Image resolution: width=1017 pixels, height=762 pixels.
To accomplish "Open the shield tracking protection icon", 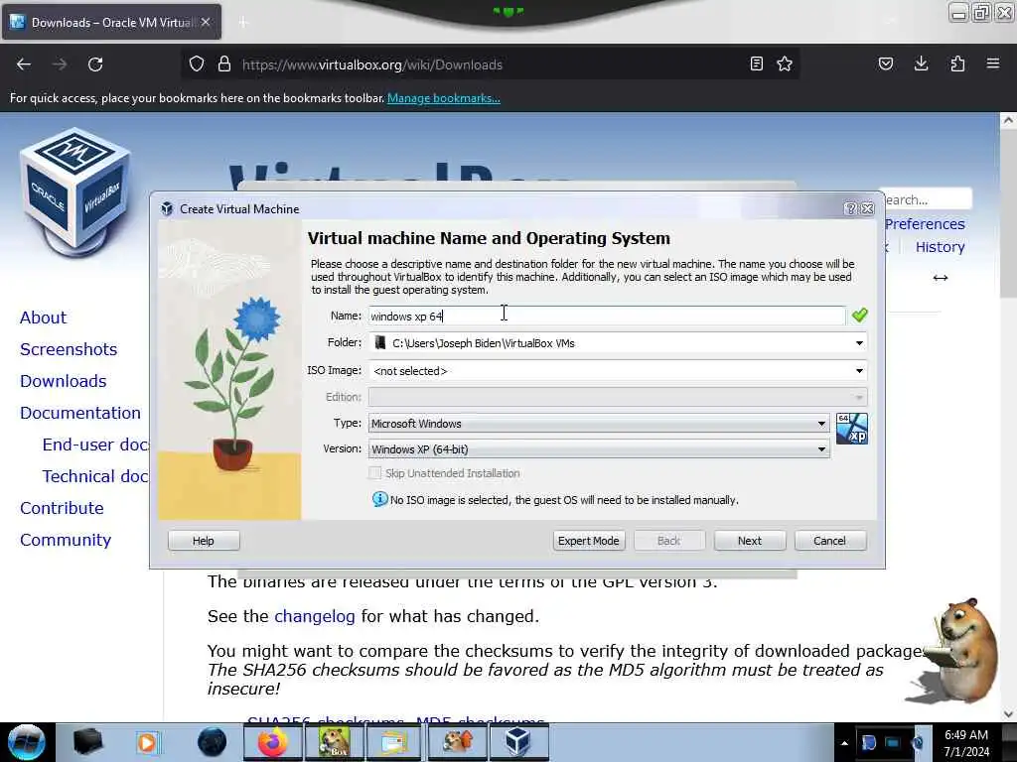I will coord(197,64).
